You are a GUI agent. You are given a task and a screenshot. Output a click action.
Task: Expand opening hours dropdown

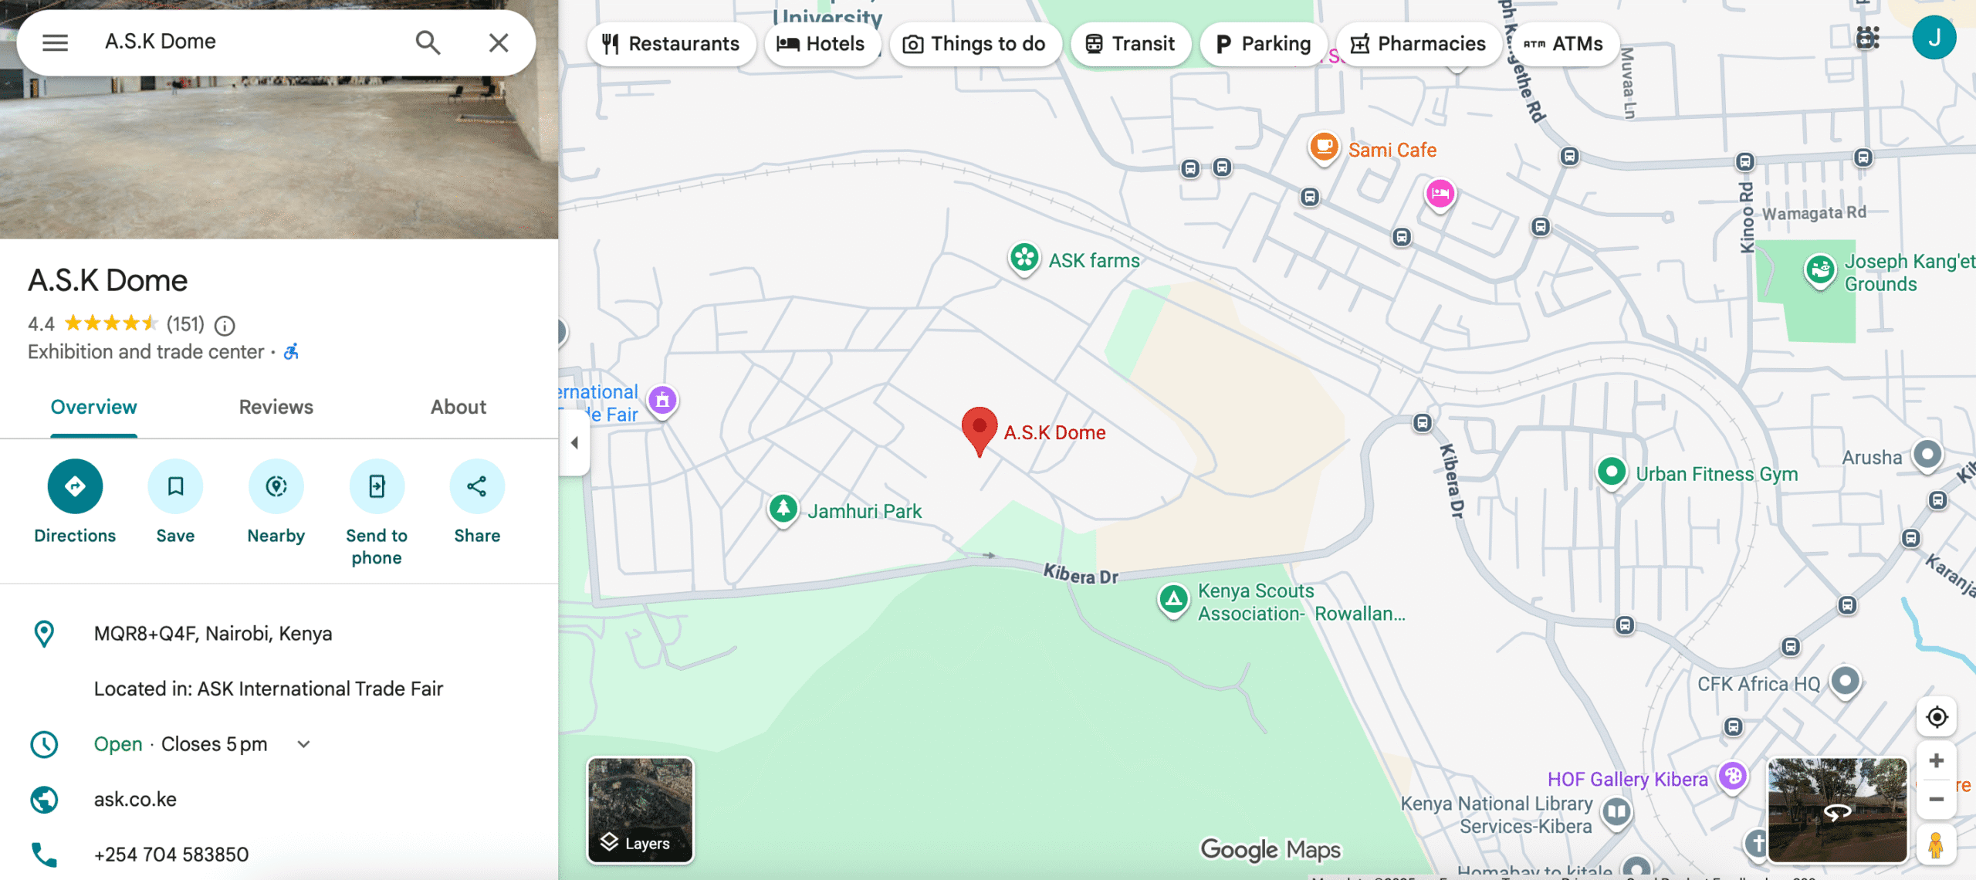(x=303, y=744)
